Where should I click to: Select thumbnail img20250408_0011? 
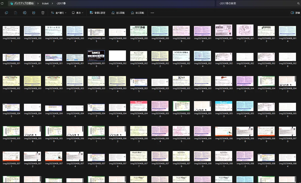click(x=224, y=30)
